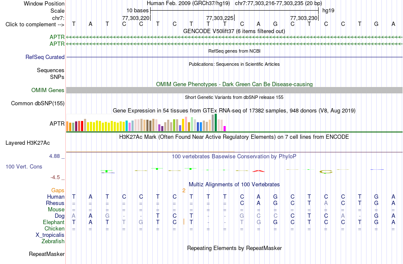Open the OMIM Genes track label
This screenshot has height=264, width=403.
(48, 90)
